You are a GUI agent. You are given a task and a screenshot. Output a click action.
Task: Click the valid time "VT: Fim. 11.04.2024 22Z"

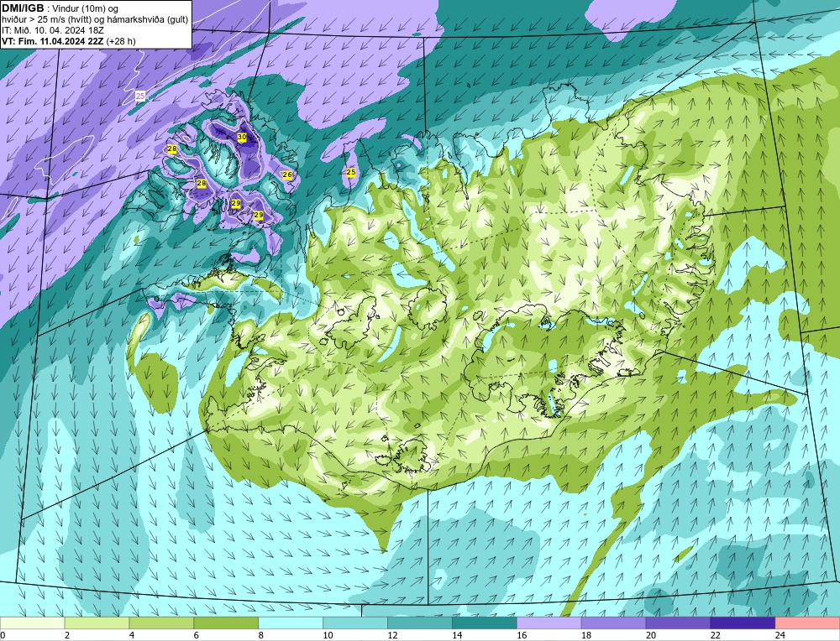pyautogui.click(x=53, y=41)
